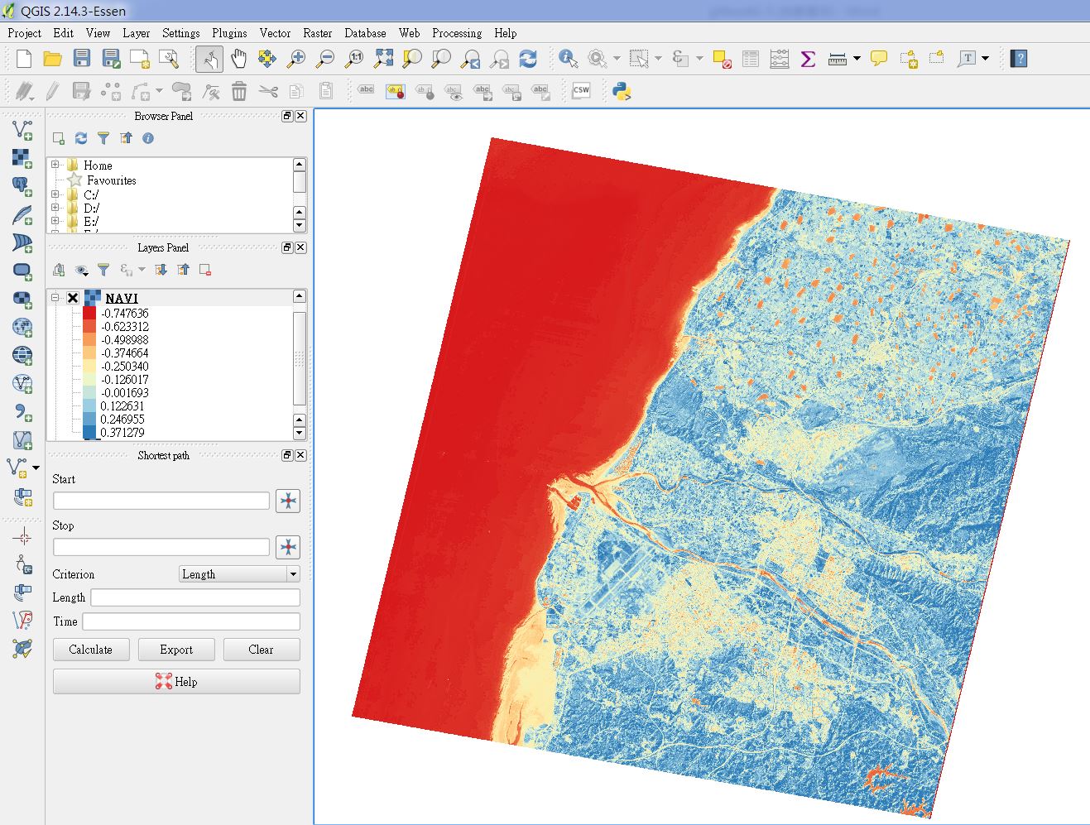The image size is (1090, 825).
Task: Select the Measure ruler tool
Action: click(838, 59)
